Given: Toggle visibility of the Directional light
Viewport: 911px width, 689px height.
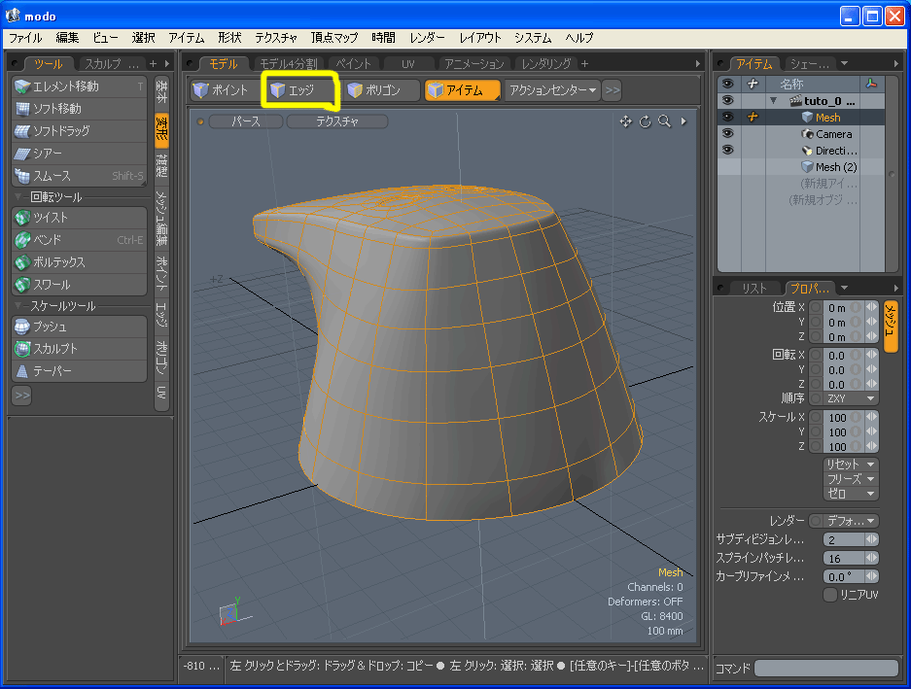Looking at the screenshot, I should (727, 150).
